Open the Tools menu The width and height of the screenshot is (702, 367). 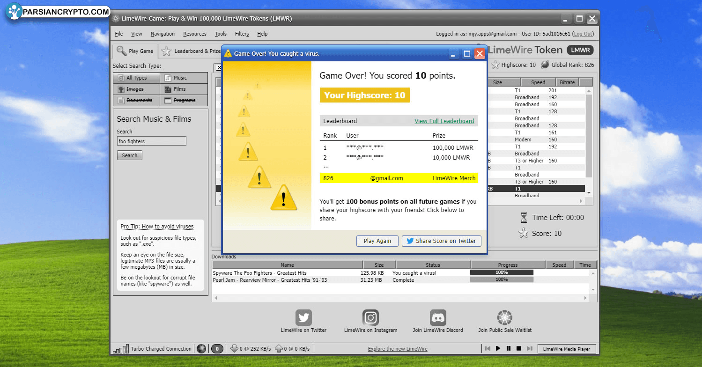click(221, 34)
